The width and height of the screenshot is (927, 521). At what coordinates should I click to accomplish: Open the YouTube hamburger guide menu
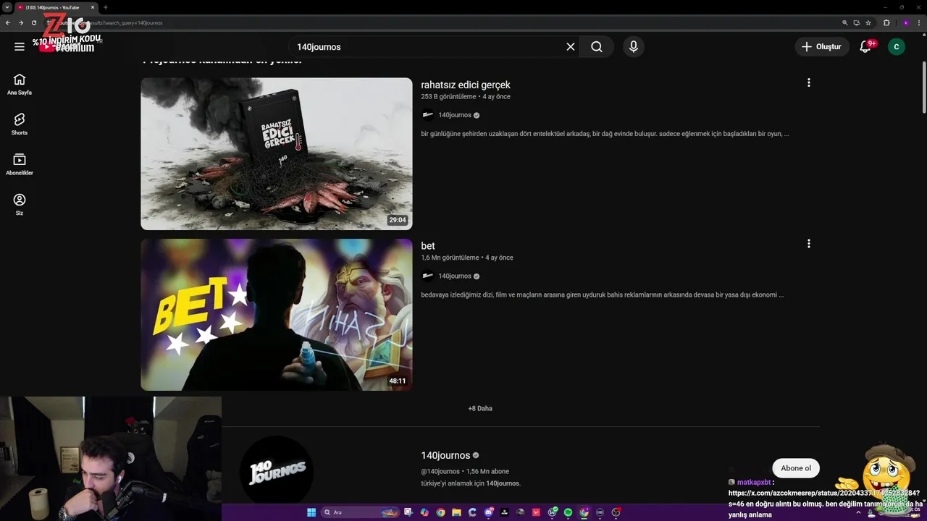20,46
